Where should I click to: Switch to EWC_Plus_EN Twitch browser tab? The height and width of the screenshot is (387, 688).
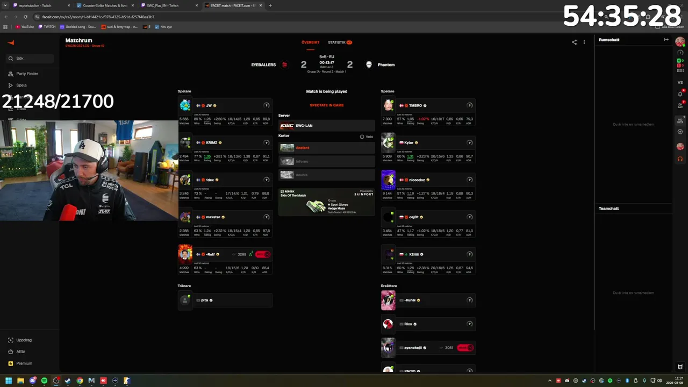click(x=169, y=5)
